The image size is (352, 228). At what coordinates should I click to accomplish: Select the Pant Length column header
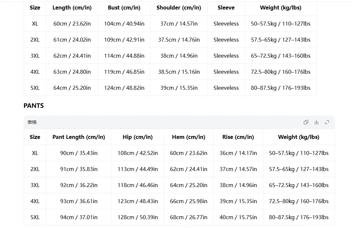79,137
